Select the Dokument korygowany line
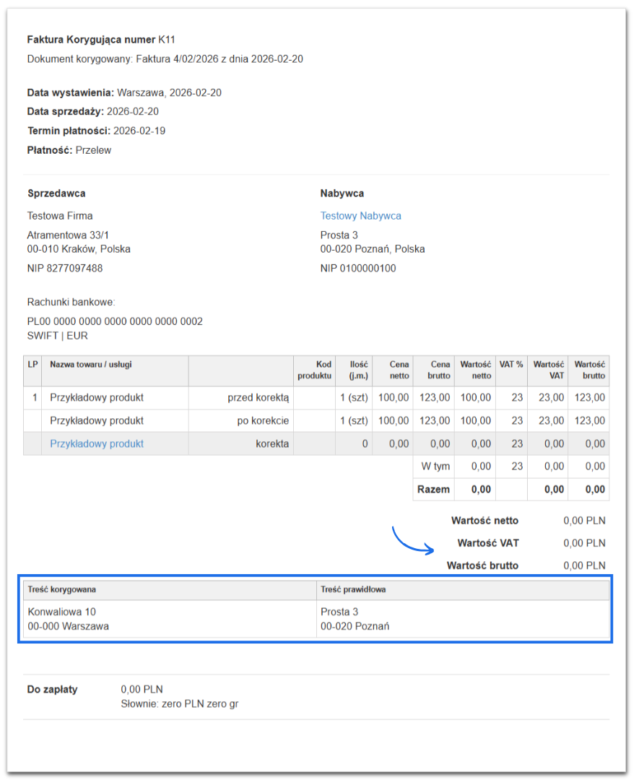The width and height of the screenshot is (639, 780). click(165, 59)
